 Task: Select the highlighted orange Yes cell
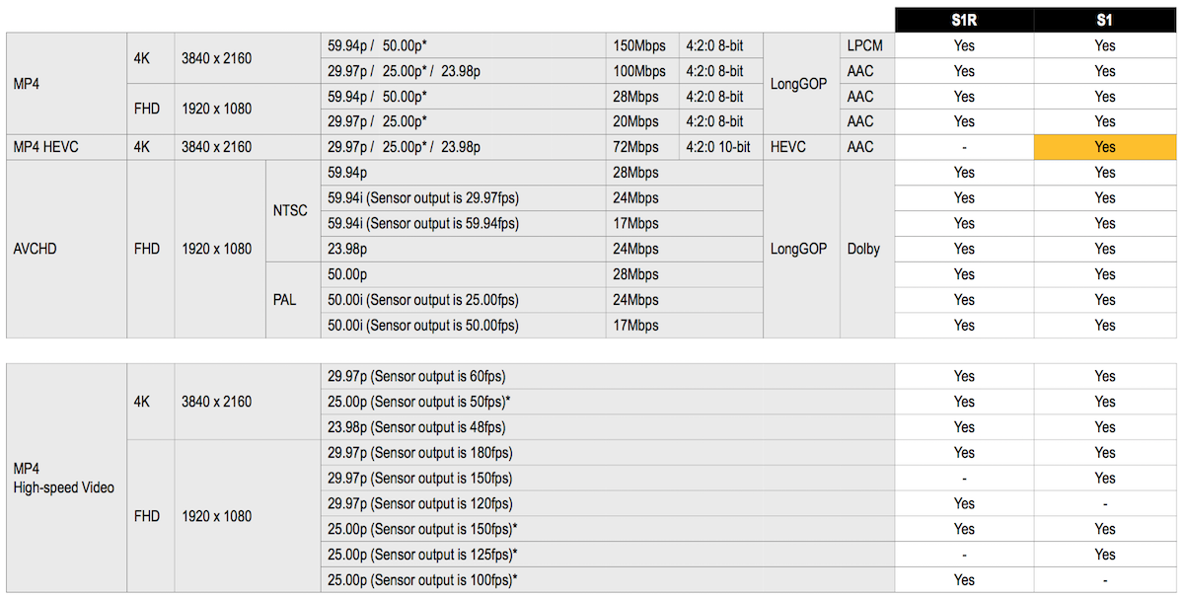[x=1105, y=147]
